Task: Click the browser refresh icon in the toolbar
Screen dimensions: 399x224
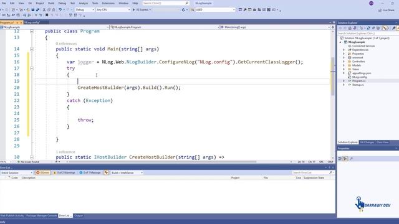Action: point(183,10)
